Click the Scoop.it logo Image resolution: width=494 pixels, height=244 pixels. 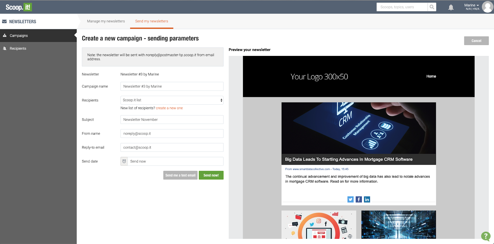(19, 7)
